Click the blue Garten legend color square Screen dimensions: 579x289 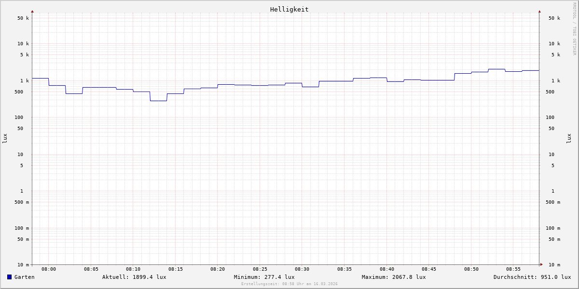tap(9, 277)
